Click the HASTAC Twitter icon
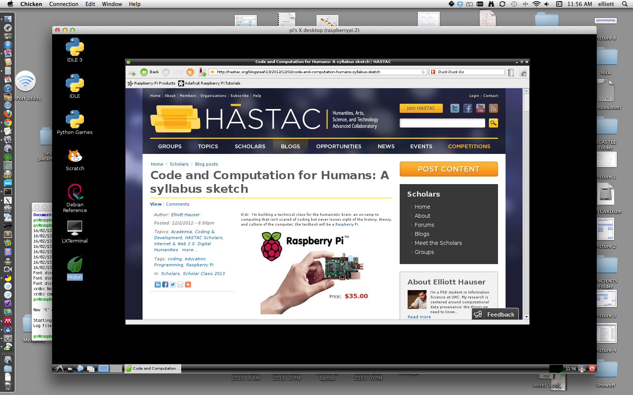This screenshot has width=633, height=395. (x=455, y=109)
